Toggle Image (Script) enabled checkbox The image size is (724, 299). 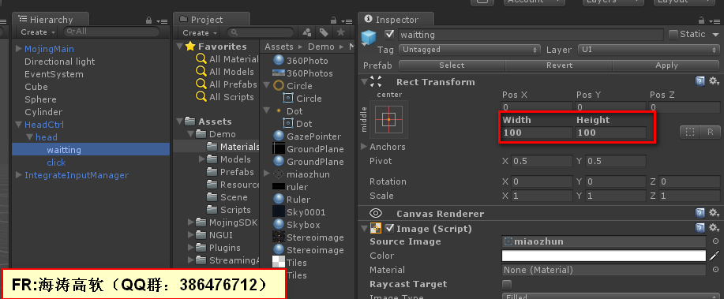pos(389,229)
